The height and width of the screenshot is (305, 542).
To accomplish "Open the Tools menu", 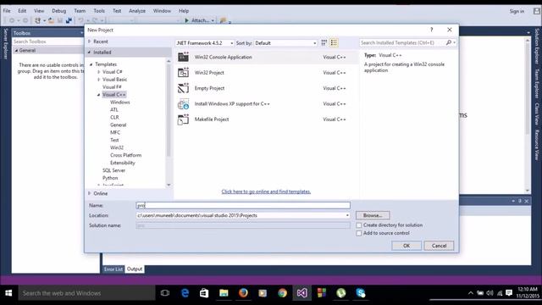I will pyautogui.click(x=99, y=11).
